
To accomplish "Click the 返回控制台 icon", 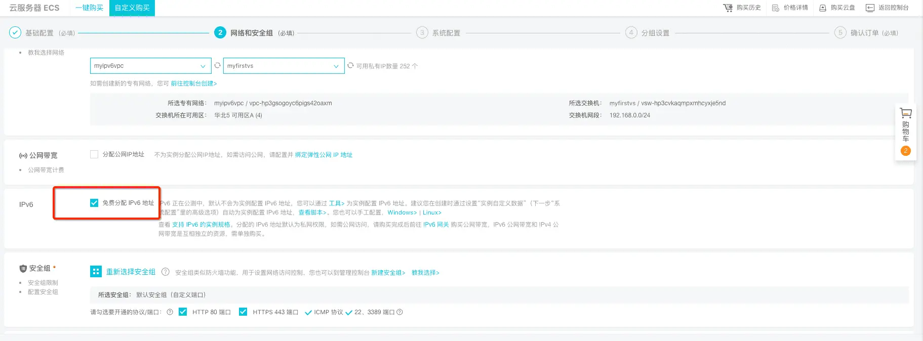I will click(870, 8).
